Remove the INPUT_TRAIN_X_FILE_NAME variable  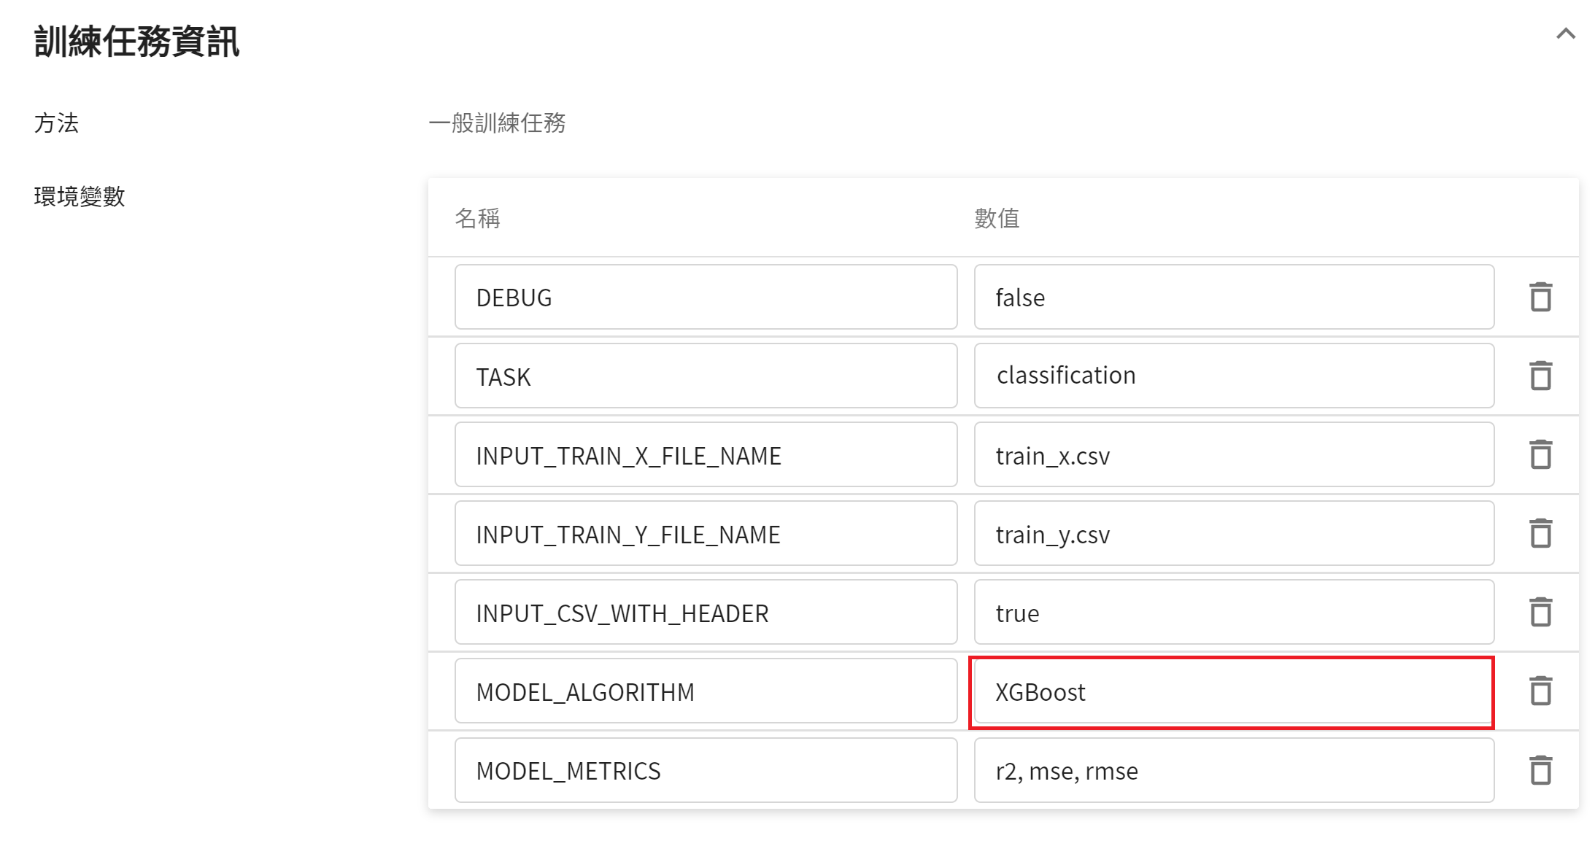click(x=1540, y=454)
